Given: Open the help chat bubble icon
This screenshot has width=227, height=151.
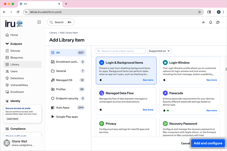Looking at the screenshot, I should pos(218,22).
